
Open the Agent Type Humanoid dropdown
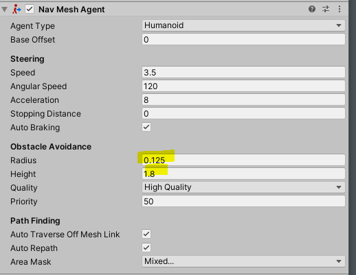243,25
